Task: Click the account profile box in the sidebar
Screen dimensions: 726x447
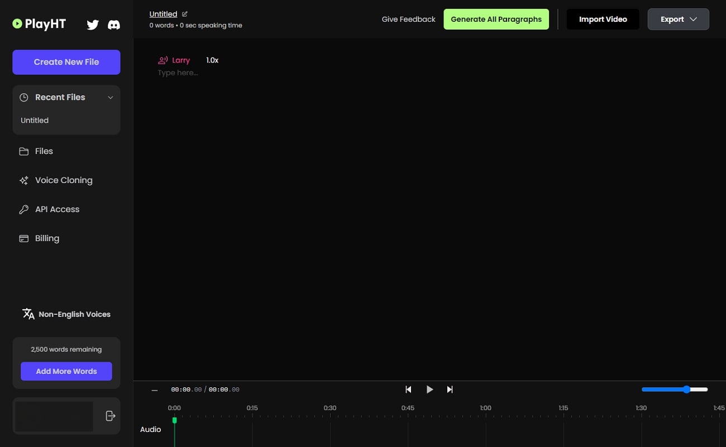Action: click(54, 416)
